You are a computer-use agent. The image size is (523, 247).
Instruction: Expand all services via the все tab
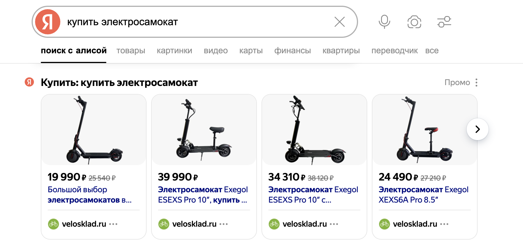coord(432,51)
